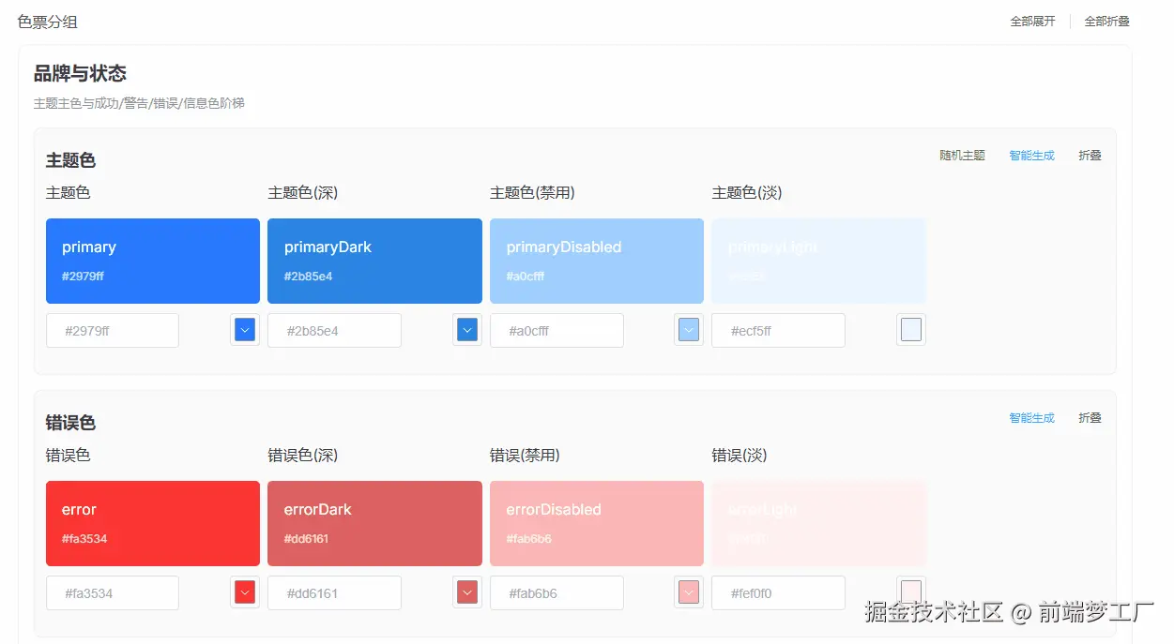Screen dimensions: 1174x644
Task: Click the #ecf5ff hex input field
Action: click(778, 330)
